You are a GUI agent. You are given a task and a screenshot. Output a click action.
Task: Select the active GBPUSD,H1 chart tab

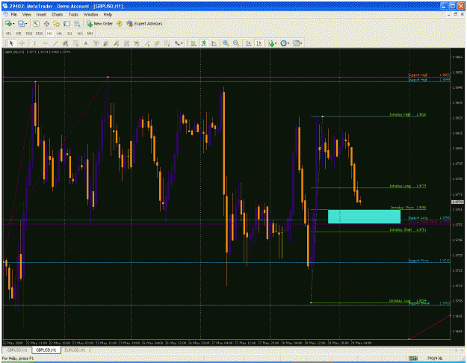(x=46, y=350)
